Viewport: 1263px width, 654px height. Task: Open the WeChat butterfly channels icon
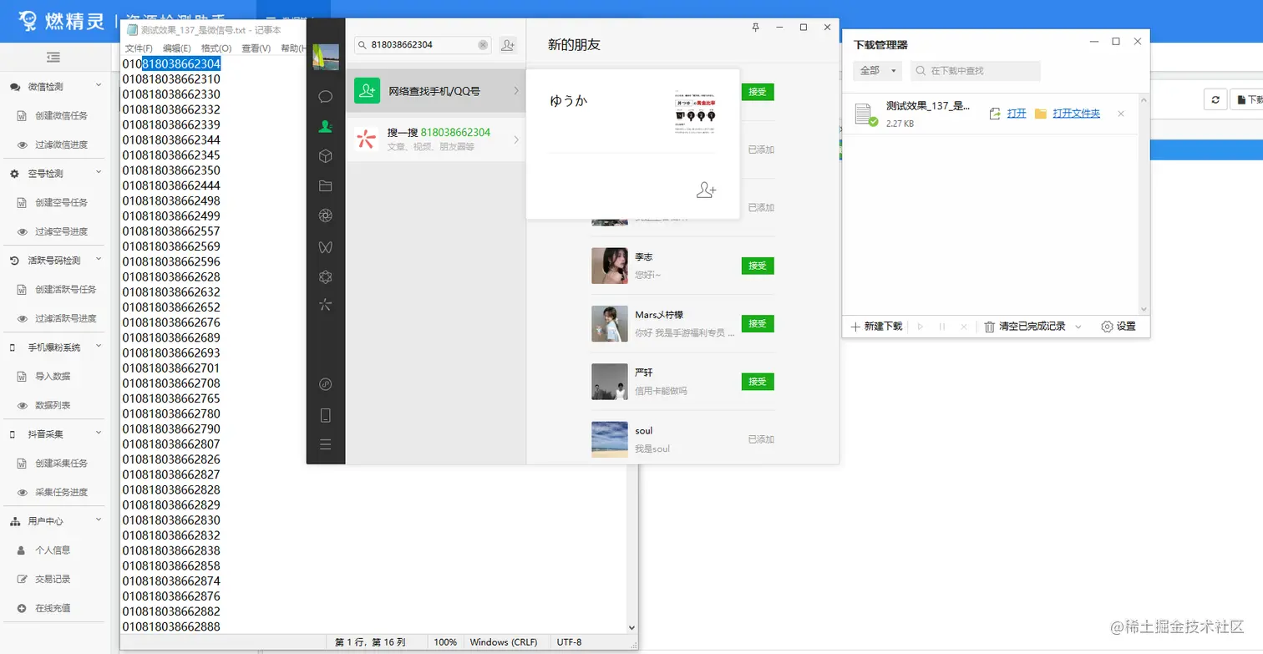coord(326,246)
